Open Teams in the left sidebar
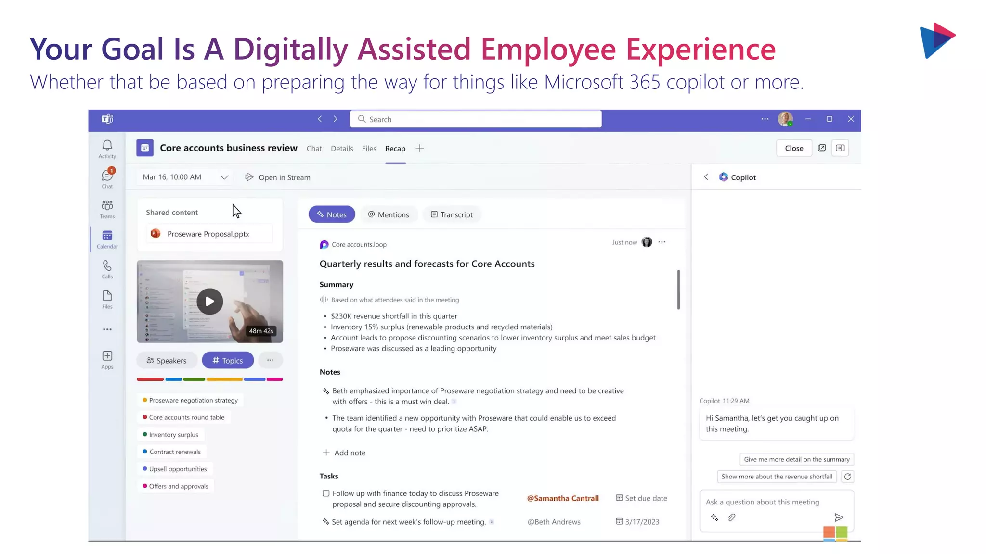The height and width of the screenshot is (554, 986). (x=107, y=209)
